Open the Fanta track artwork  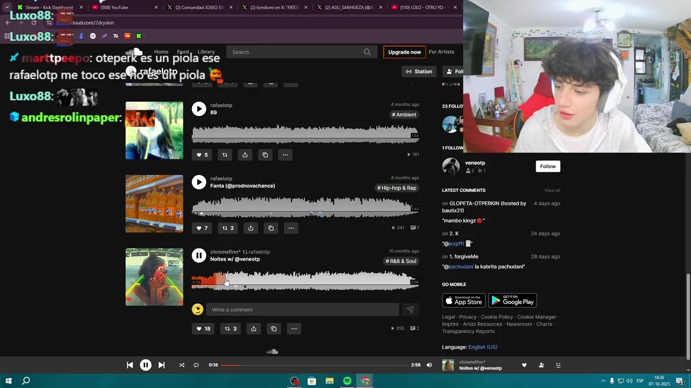tap(154, 204)
